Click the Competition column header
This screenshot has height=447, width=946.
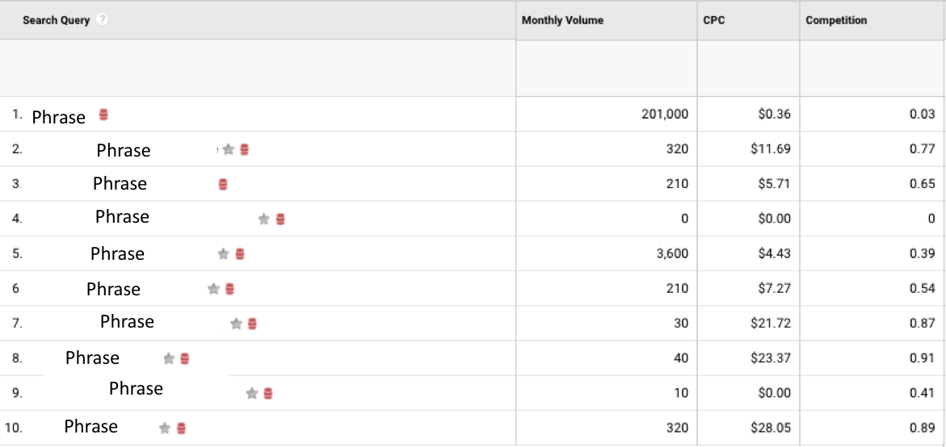(x=836, y=20)
